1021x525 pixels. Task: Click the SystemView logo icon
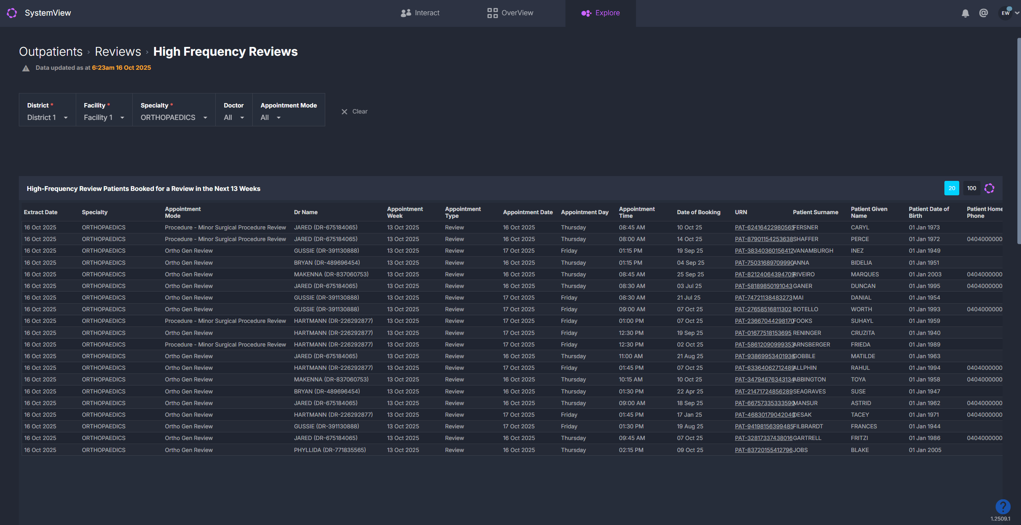[x=12, y=13]
